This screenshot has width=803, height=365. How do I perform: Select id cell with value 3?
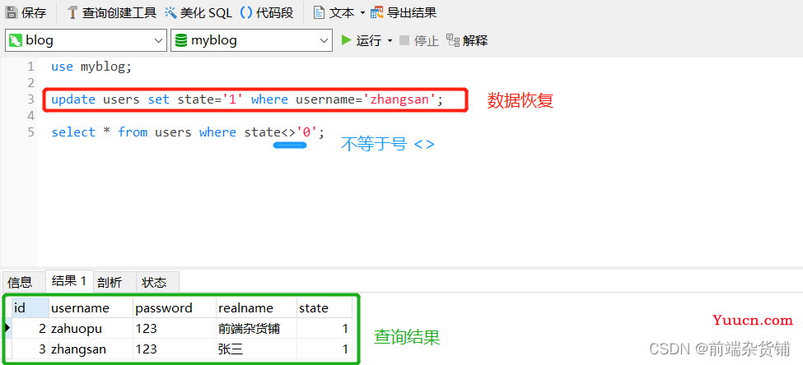tap(30, 349)
